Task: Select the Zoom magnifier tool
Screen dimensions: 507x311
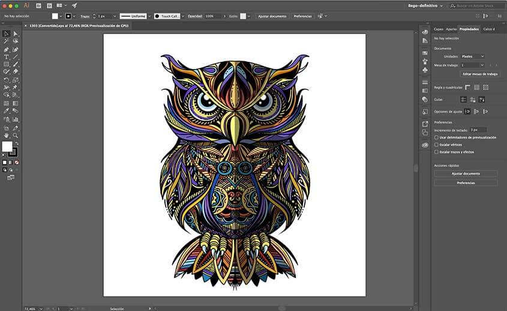Action: (x=16, y=136)
